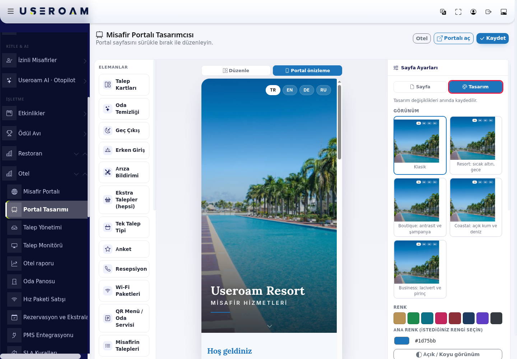This screenshot has width=517, height=359.
Task: Switch preview language to DE
Action: (306, 90)
